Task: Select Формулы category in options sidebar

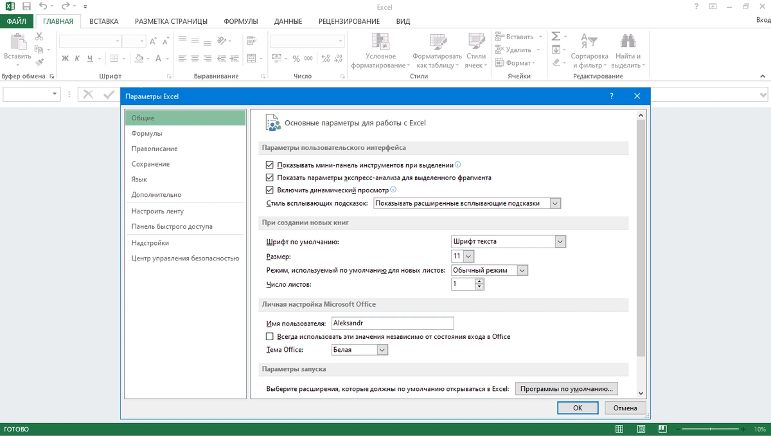Action: [185, 133]
